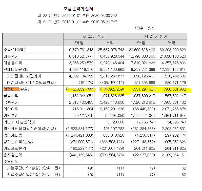Select the value 3,426,113,830

pyautogui.click(x=112, y=102)
